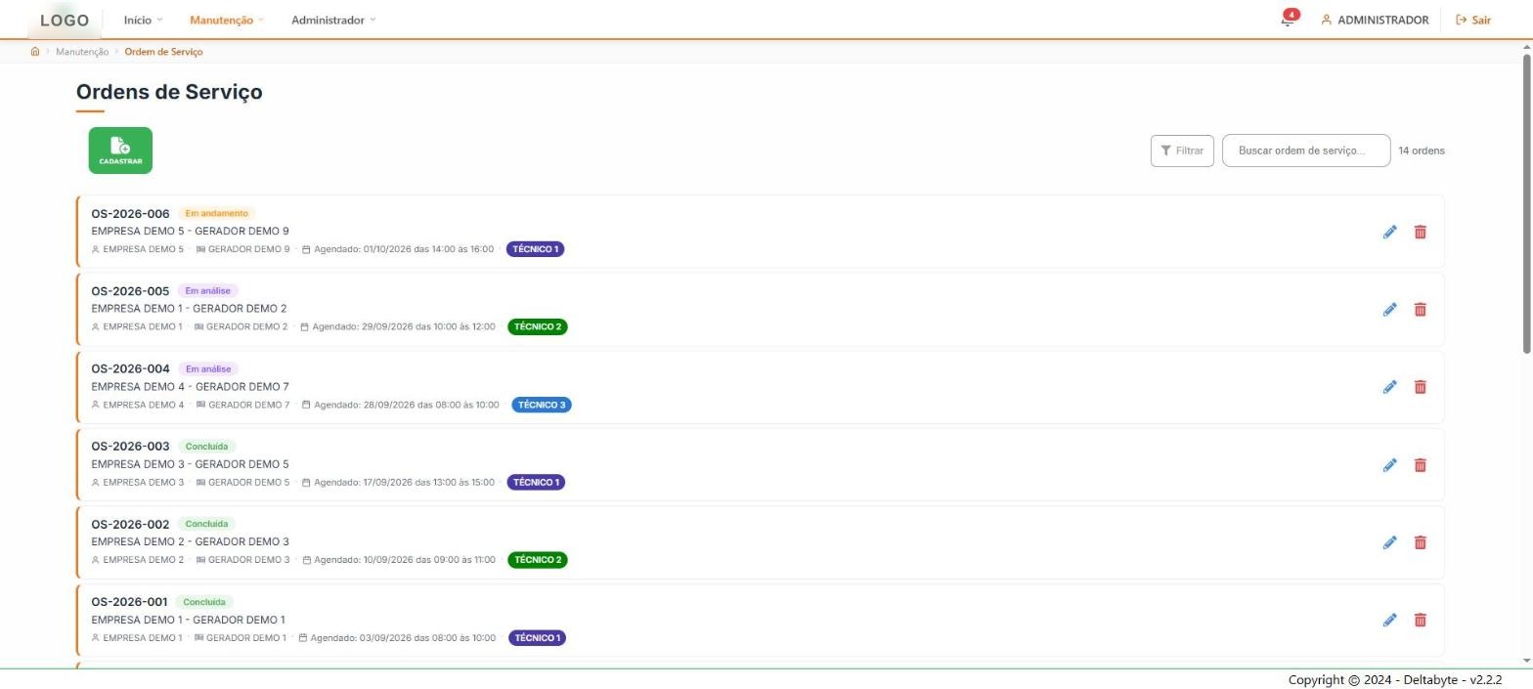Open the Filtrar filter button
Image resolution: width=1533 pixels, height=689 pixels.
pyautogui.click(x=1182, y=151)
